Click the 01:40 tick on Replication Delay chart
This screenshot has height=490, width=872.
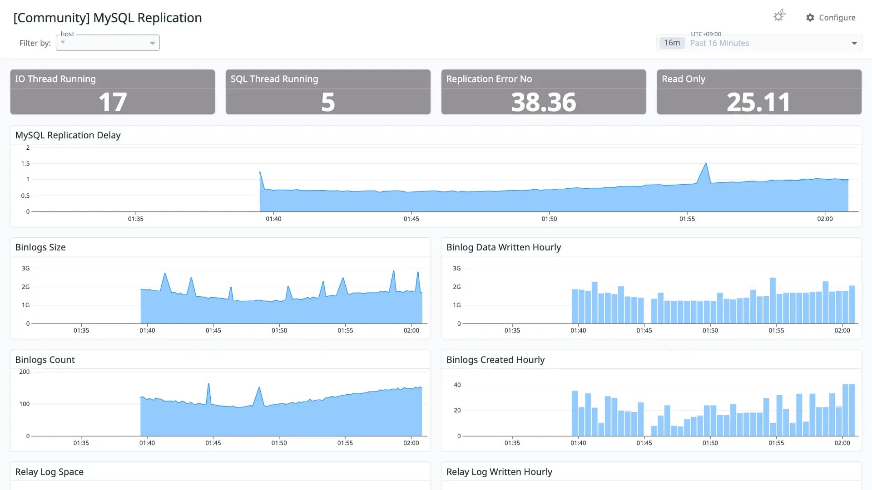point(273,219)
